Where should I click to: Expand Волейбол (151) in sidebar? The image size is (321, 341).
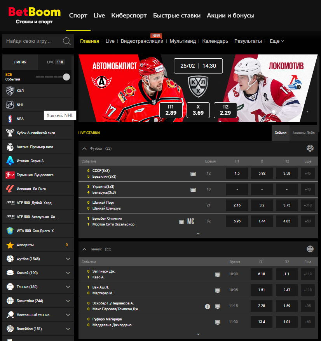(x=68, y=329)
